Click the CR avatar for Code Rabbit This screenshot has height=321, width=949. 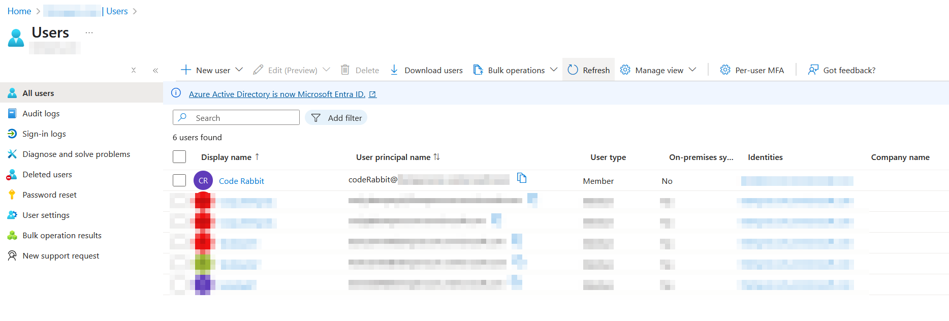(x=203, y=180)
